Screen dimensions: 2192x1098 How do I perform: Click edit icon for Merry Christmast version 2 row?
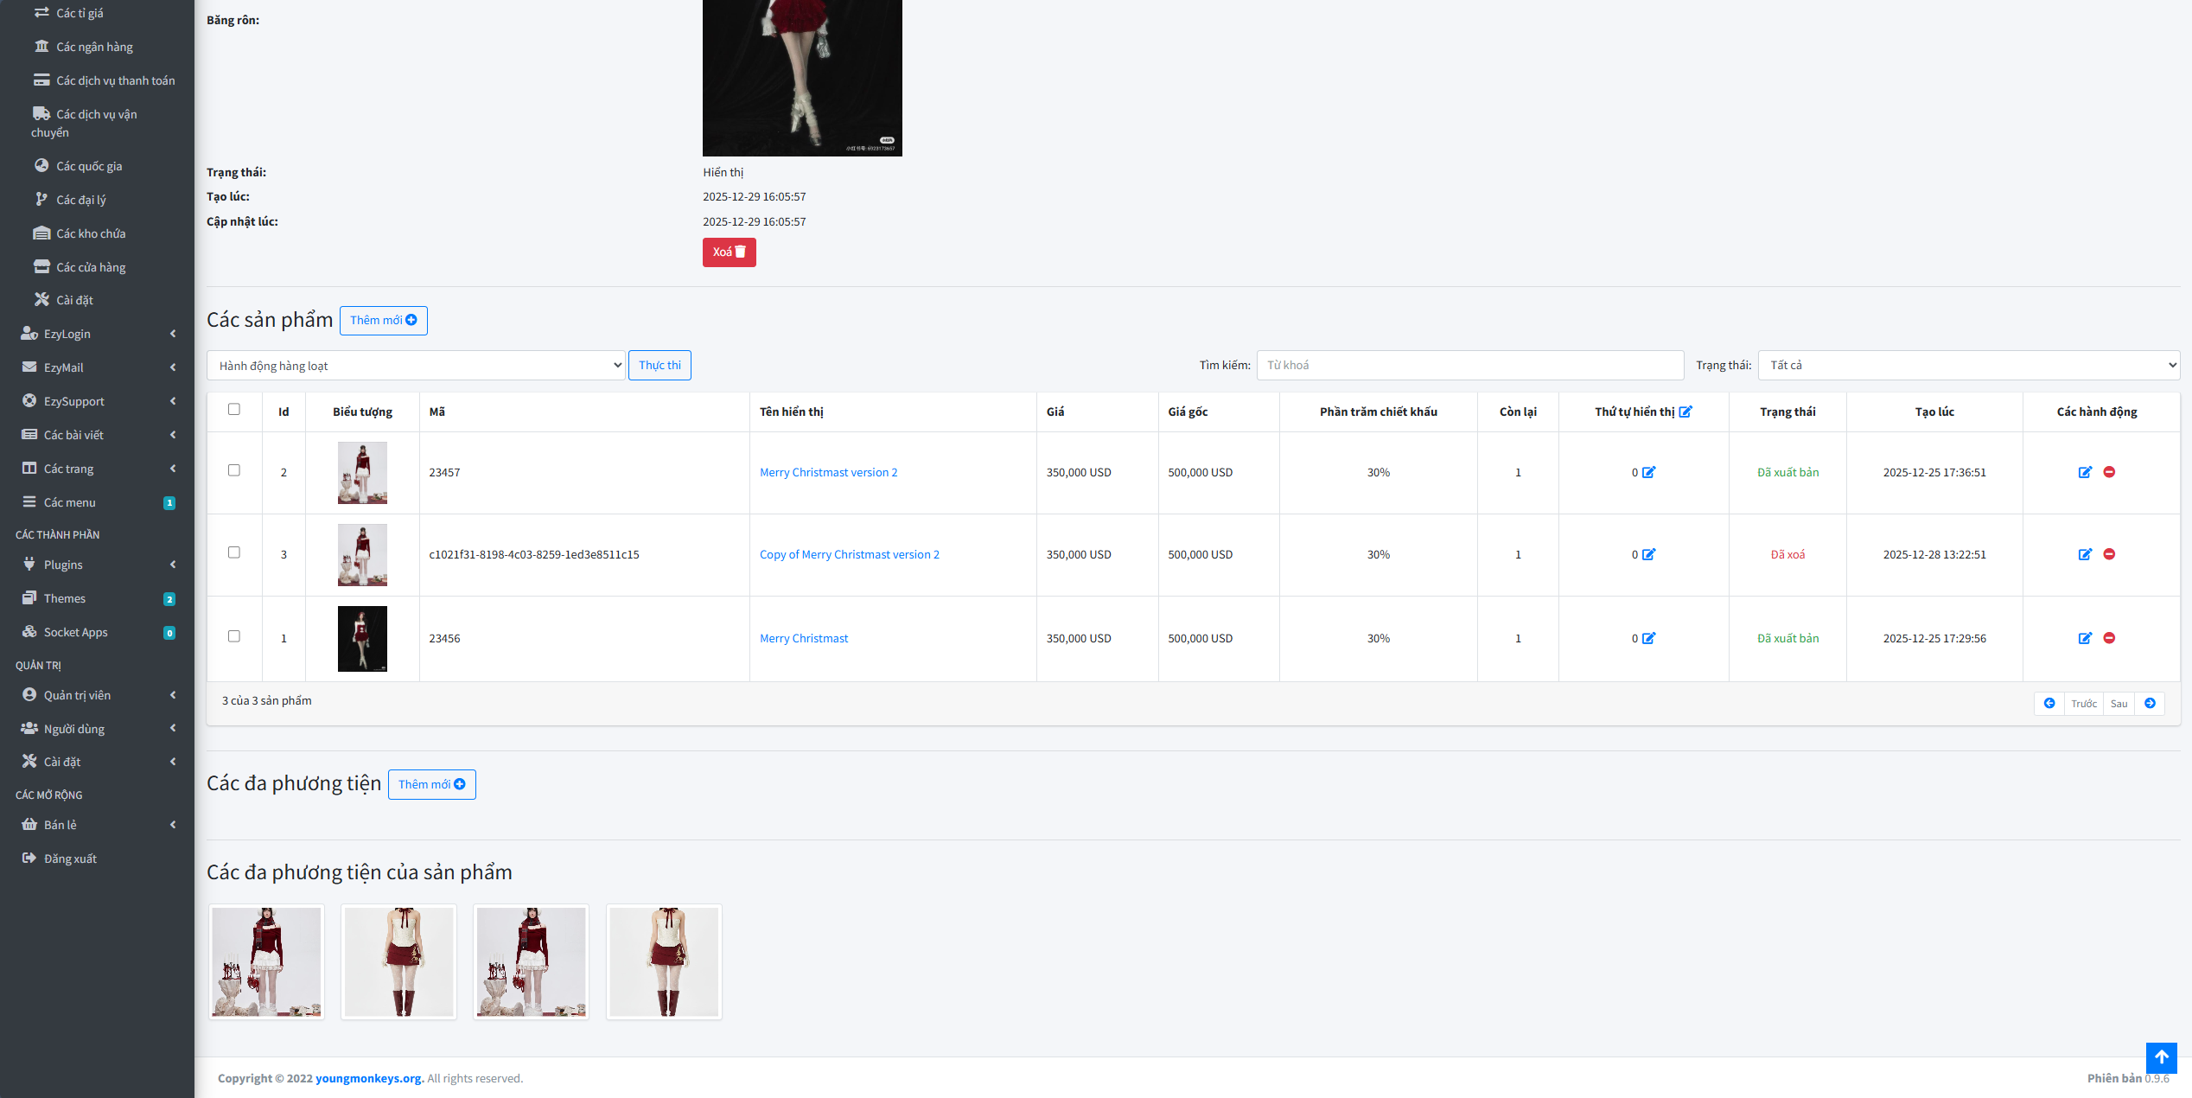click(x=2085, y=472)
